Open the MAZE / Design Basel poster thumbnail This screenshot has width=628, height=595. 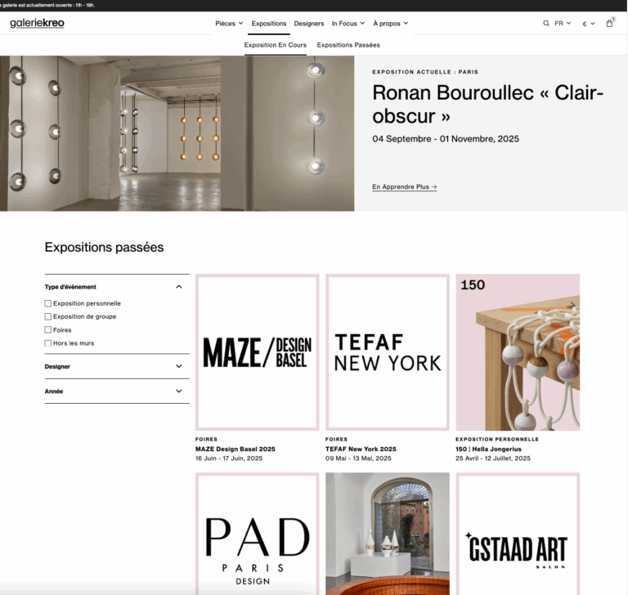(257, 352)
